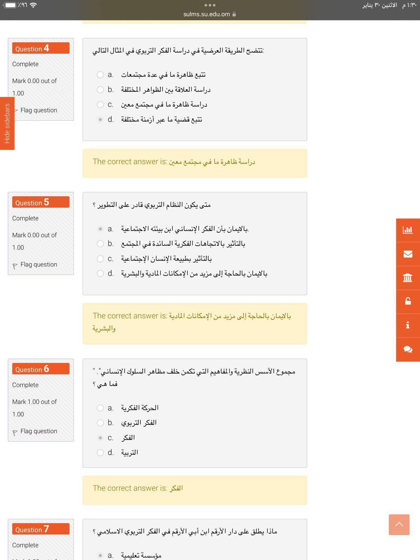Select option b radio button in Question 5
The width and height of the screenshot is (420, 560).
click(100, 244)
